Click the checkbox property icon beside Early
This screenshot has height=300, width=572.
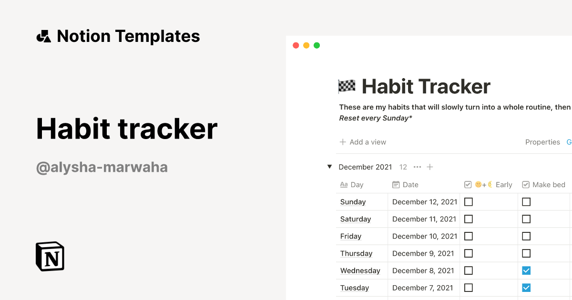[468, 184]
